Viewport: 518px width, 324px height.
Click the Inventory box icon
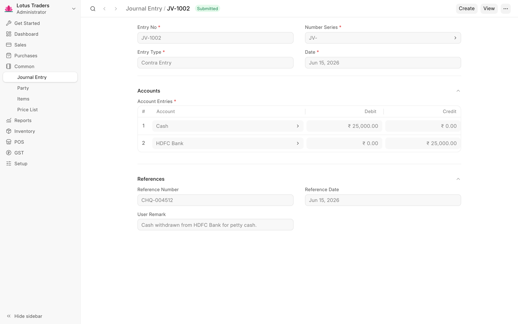pyautogui.click(x=9, y=131)
